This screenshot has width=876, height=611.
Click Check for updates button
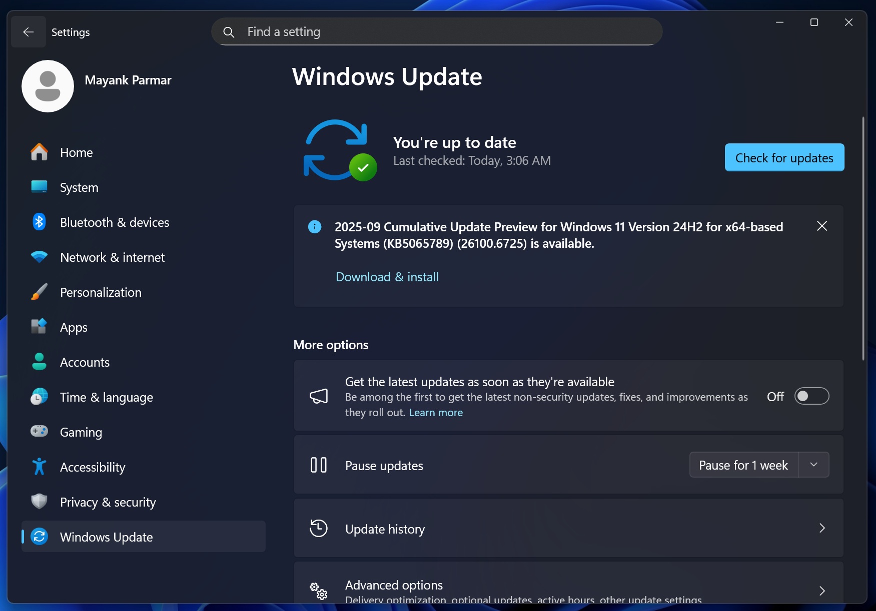(x=784, y=157)
